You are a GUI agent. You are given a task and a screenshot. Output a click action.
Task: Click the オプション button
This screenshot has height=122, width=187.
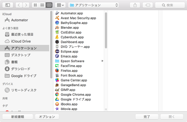[x=47, y=117]
